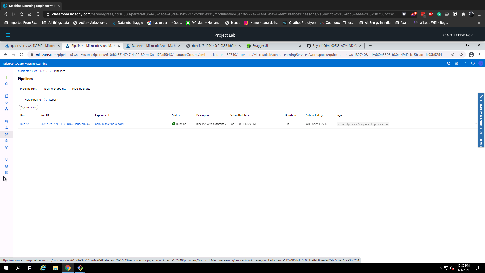This screenshot has width=485, height=273.
Task: Open Compute monitor icon in sidebar
Action: [7, 160]
